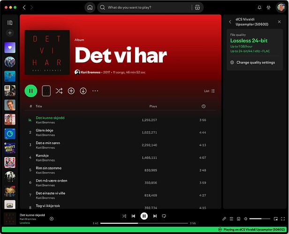
Task: Open now playing cover thumbnail
Action: (10, 219)
